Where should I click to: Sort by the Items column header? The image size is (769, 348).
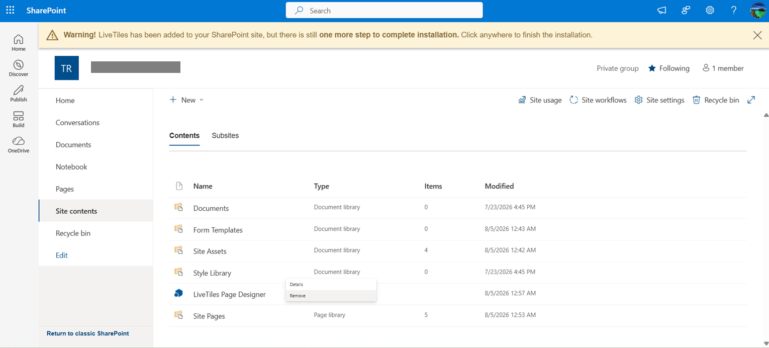click(x=433, y=186)
